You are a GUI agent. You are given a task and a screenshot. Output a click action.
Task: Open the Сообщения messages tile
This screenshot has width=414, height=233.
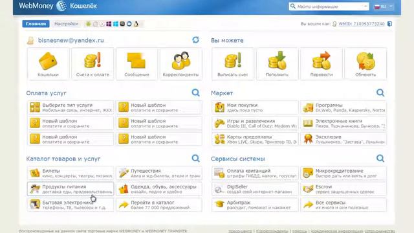coord(136,63)
